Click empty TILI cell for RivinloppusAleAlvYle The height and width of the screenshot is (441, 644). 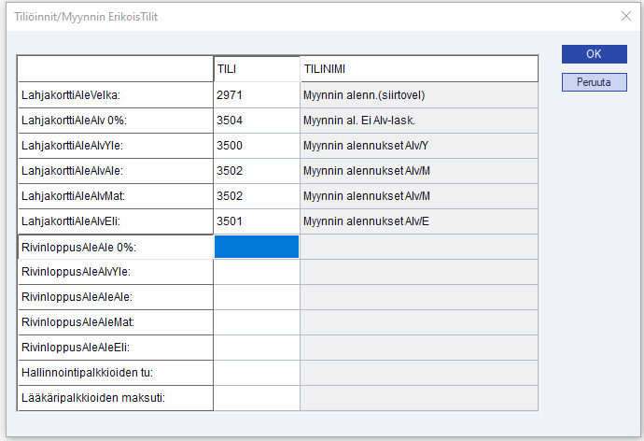[257, 271]
